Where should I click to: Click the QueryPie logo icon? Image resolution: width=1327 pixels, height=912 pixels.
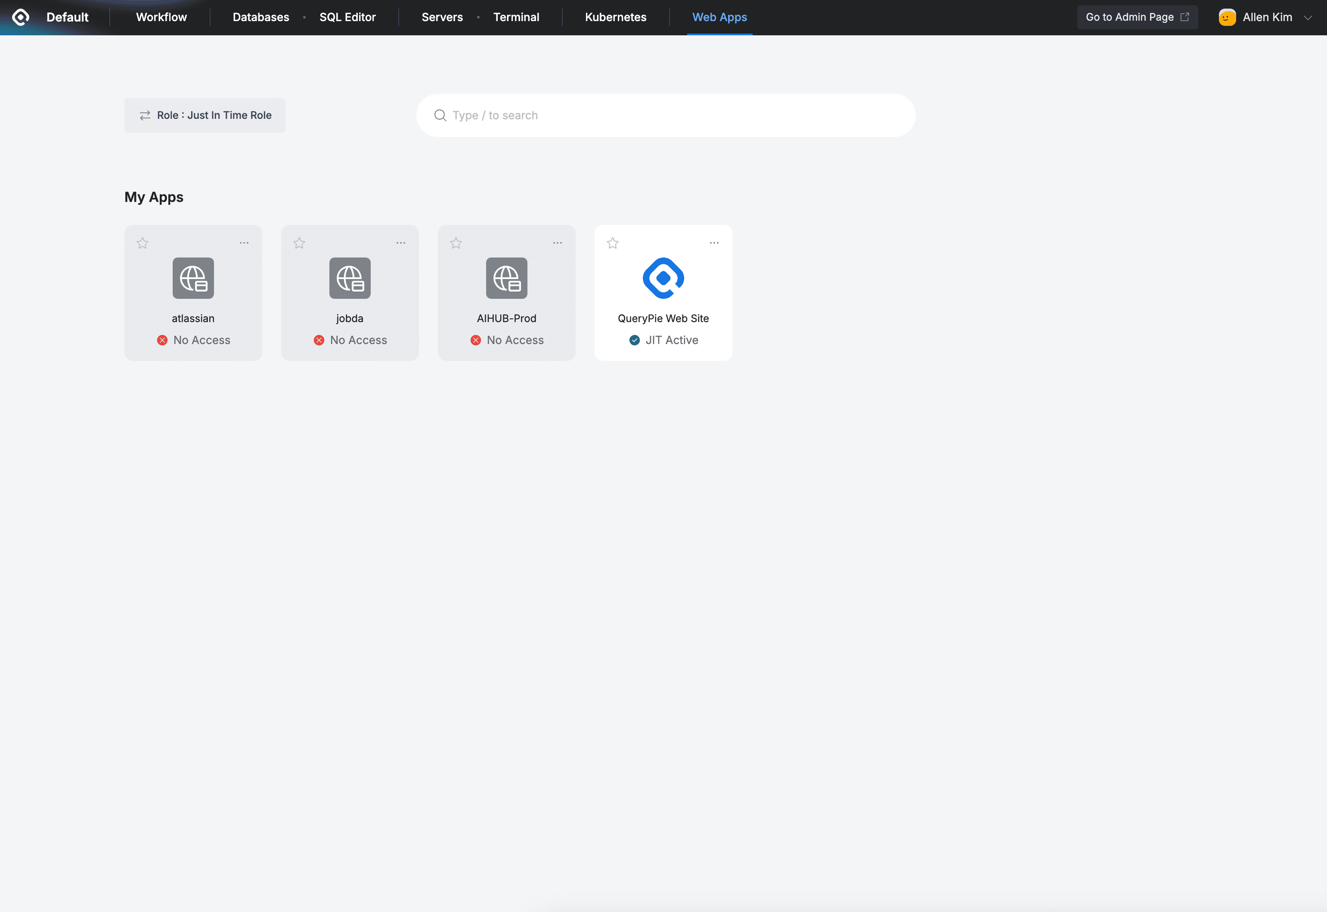[x=21, y=17]
